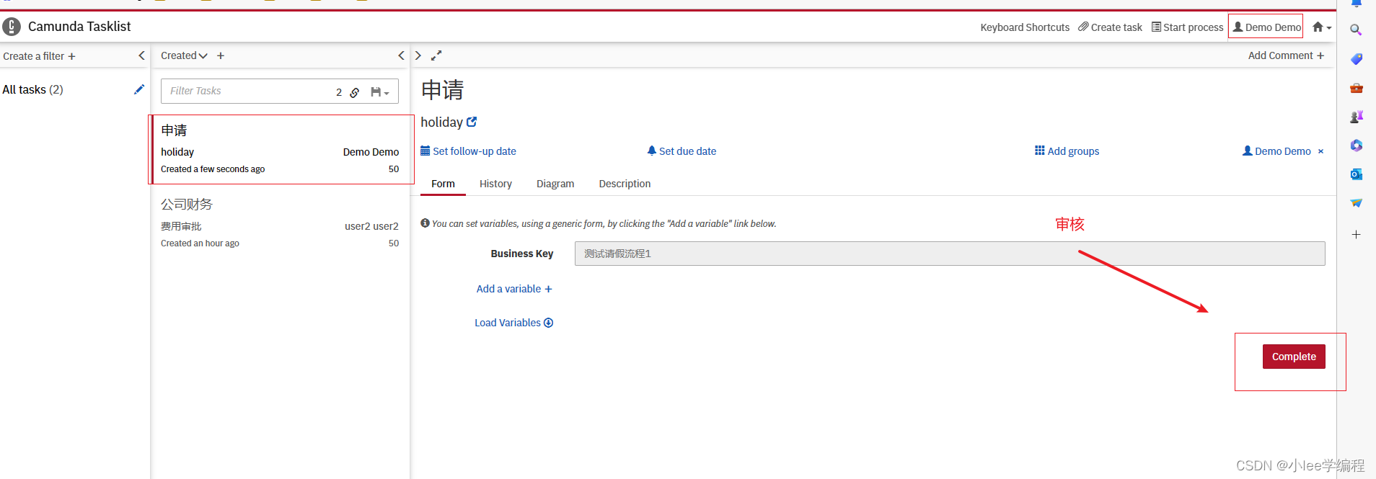Click Create a filter plus

[x=39, y=56]
